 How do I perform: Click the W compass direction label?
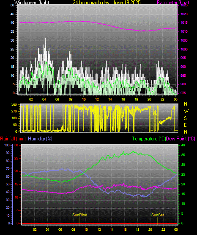tap(186, 111)
